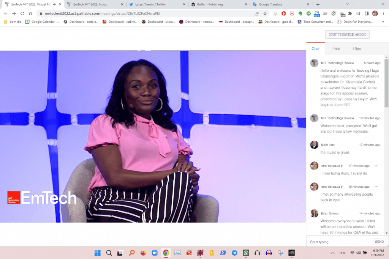Viewport: 389px width, 259px height.
Task: Open the Chrome extensions puzzle icon
Action: click(x=349, y=13)
